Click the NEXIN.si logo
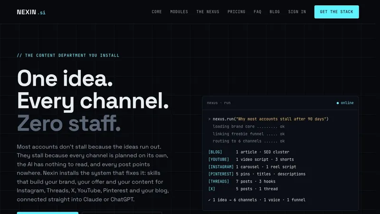Image resolution: width=380 pixels, height=214 pixels. [31, 12]
